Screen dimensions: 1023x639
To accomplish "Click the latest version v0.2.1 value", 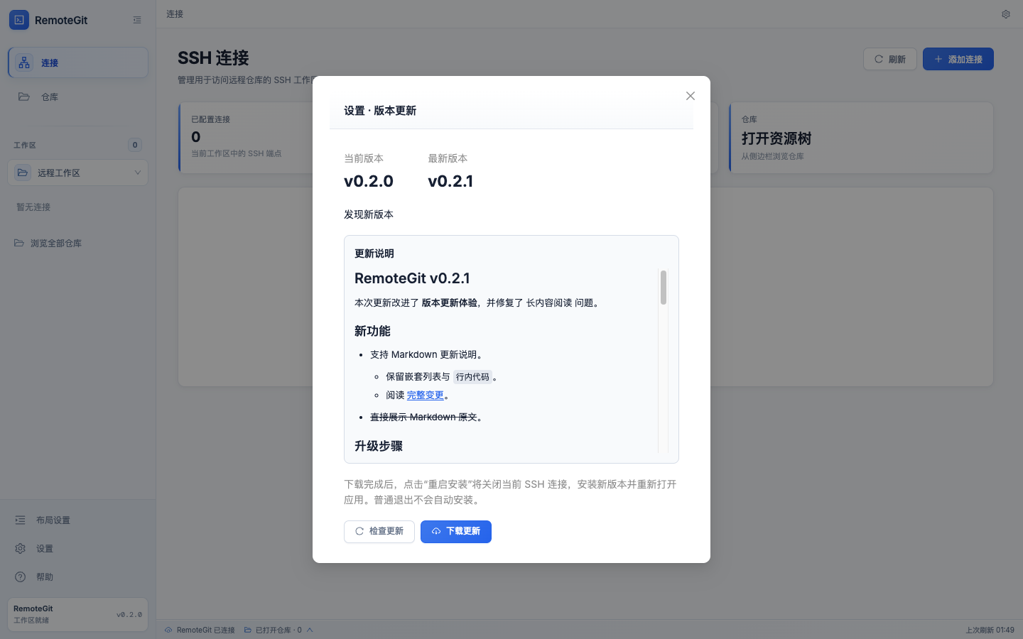I will pyautogui.click(x=450, y=181).
